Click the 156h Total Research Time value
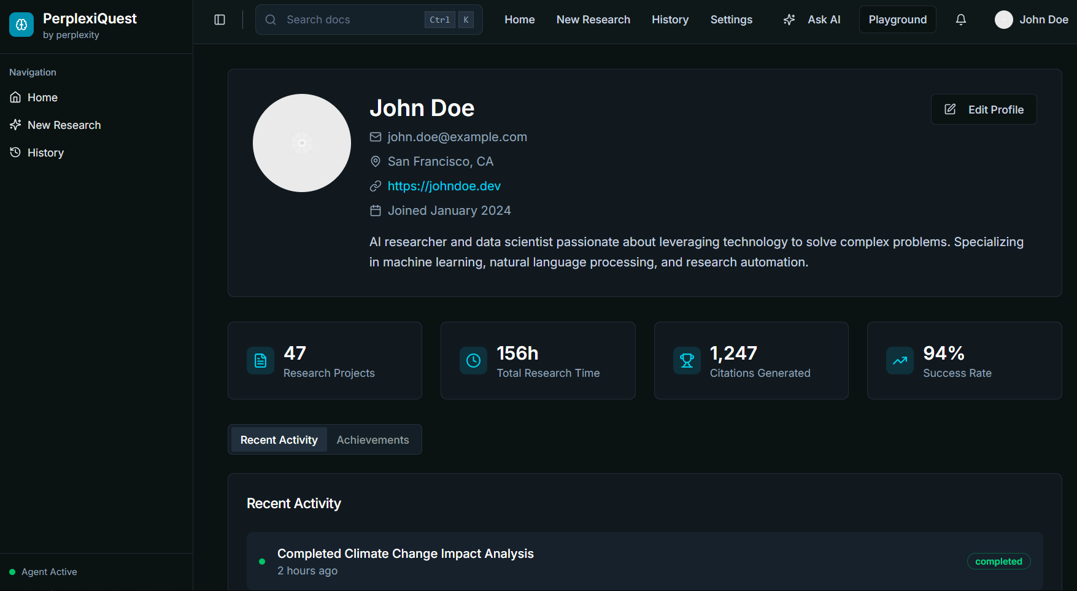Screen dimensions: 1077x591 point(517,353)
